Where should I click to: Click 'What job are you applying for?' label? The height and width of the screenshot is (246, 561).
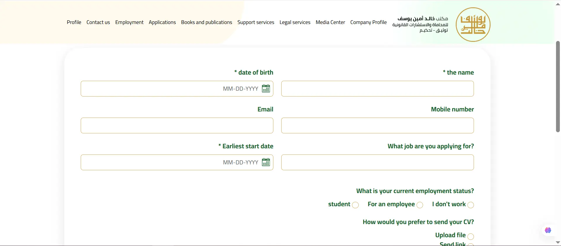431,146
